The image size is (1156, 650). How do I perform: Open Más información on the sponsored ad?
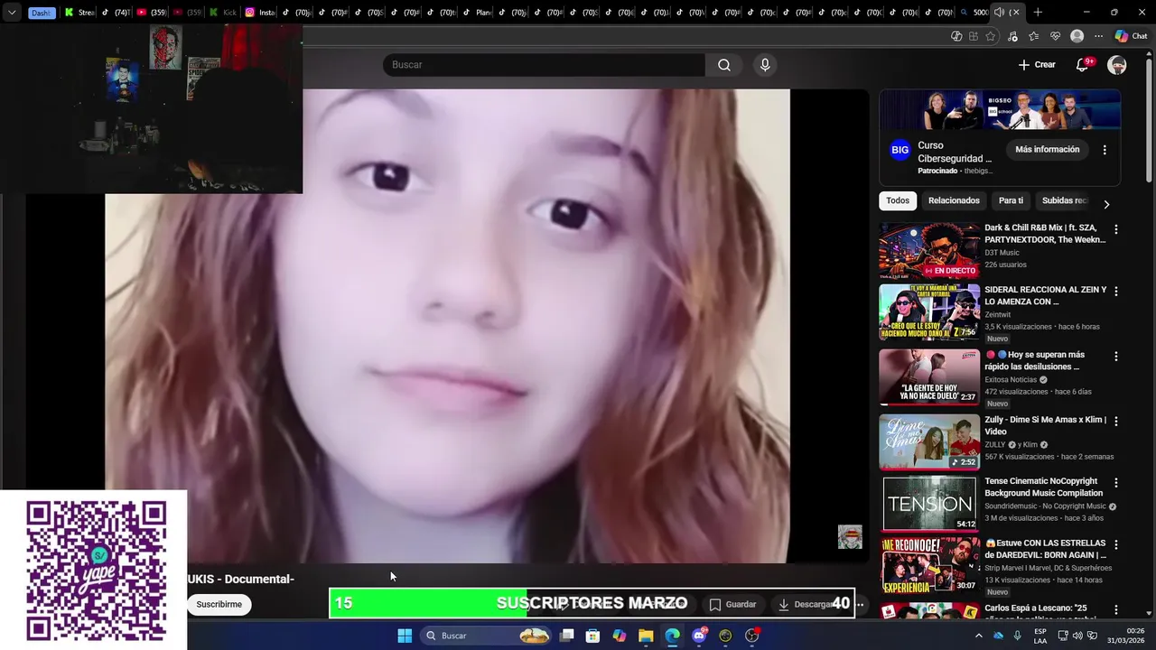click(x=1047, y=150)
